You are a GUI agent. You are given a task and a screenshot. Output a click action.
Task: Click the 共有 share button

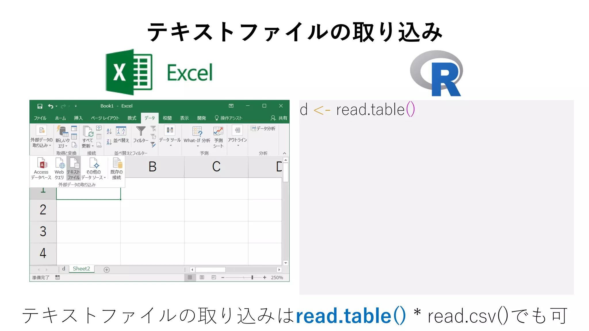point(279,118)
